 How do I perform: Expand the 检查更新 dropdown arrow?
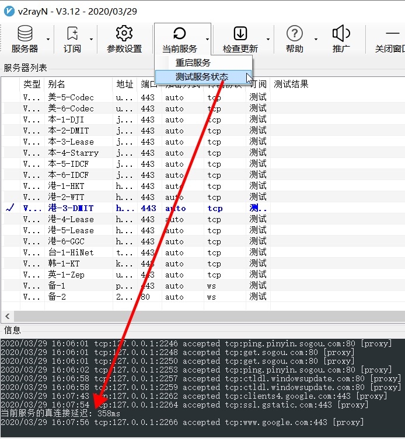coord(268,40)
